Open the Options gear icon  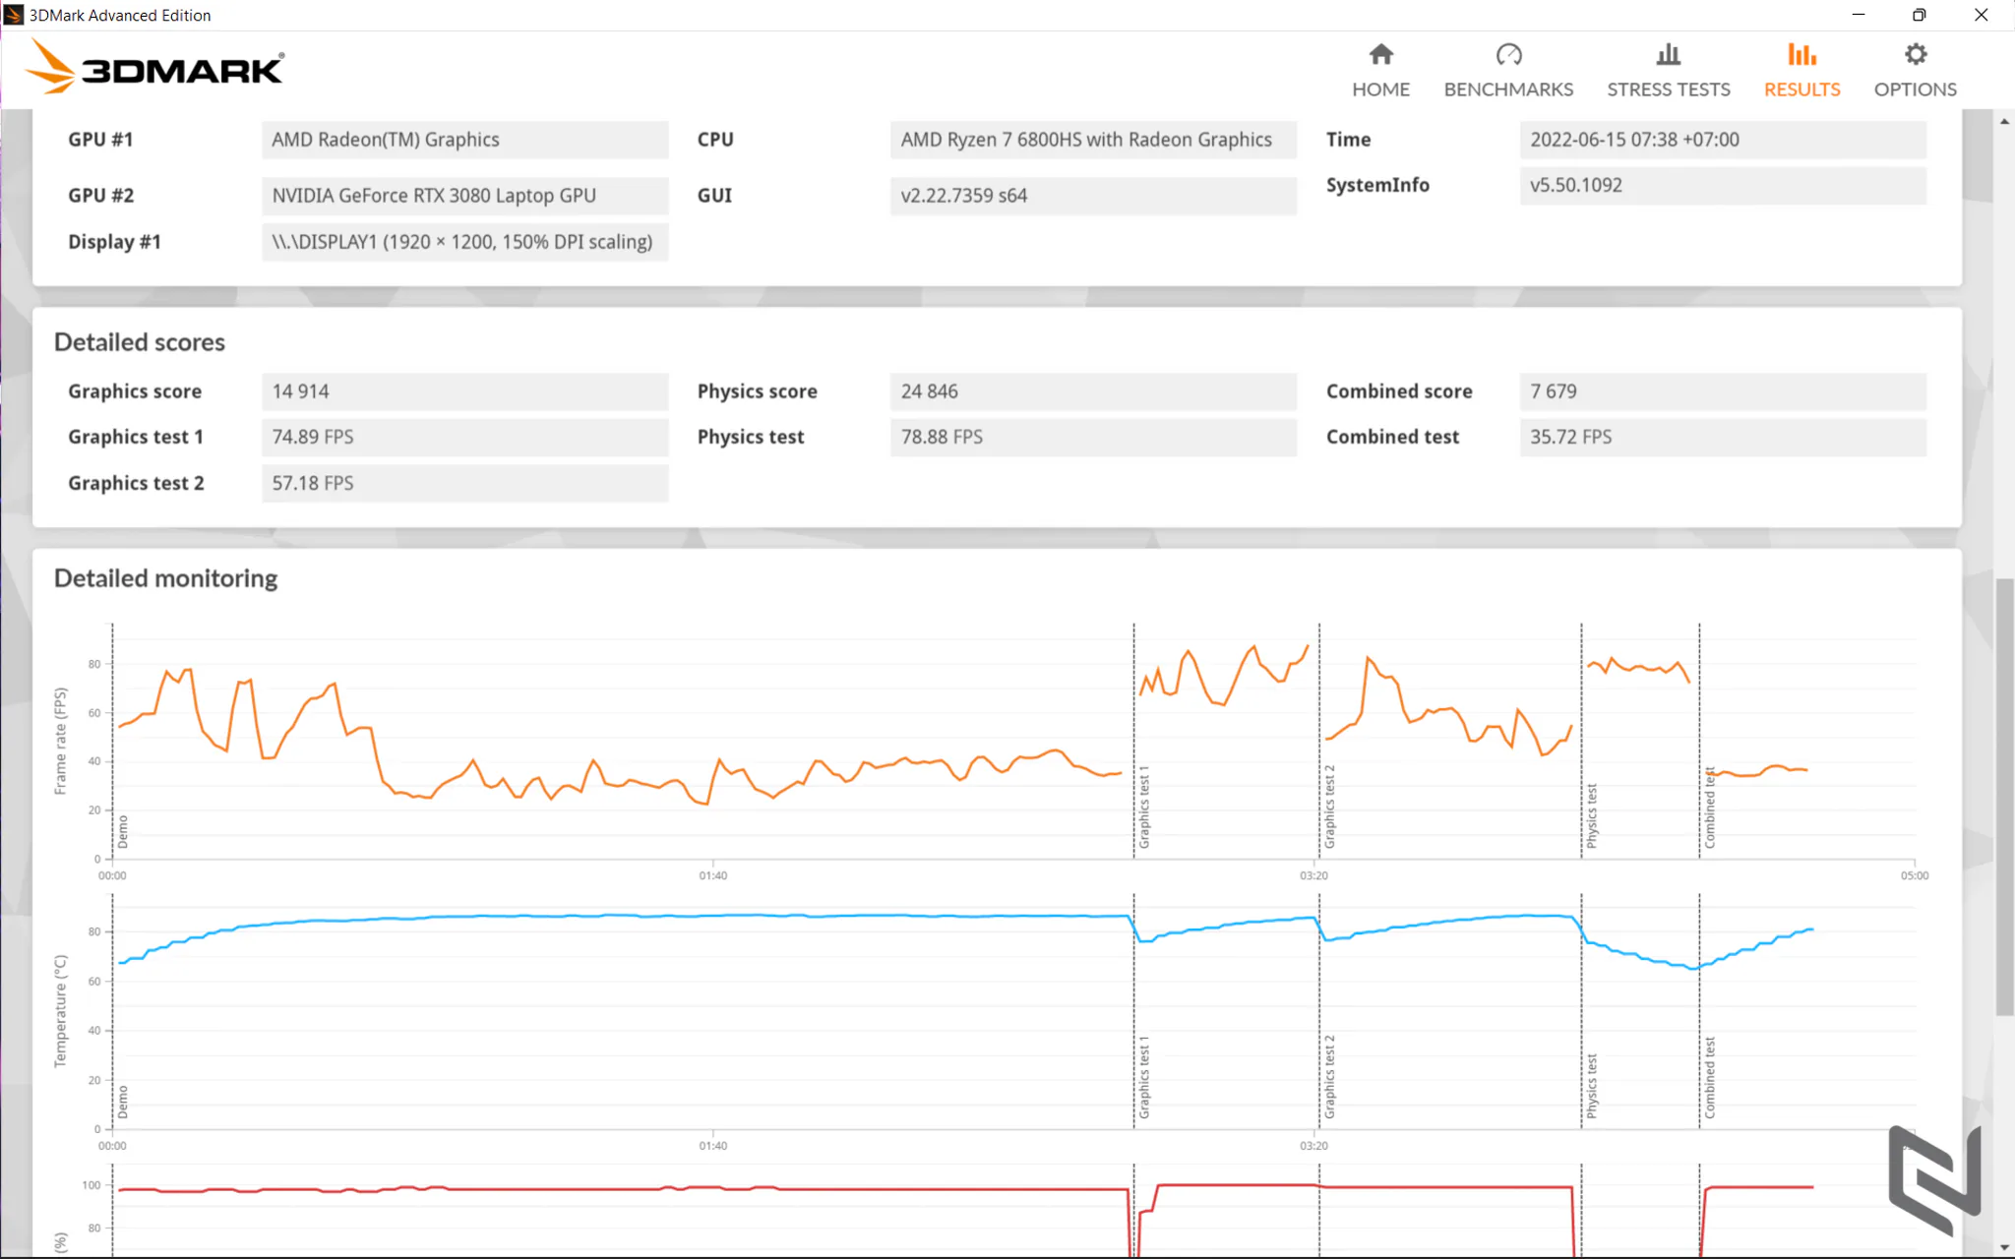(x=1915, y=54)
